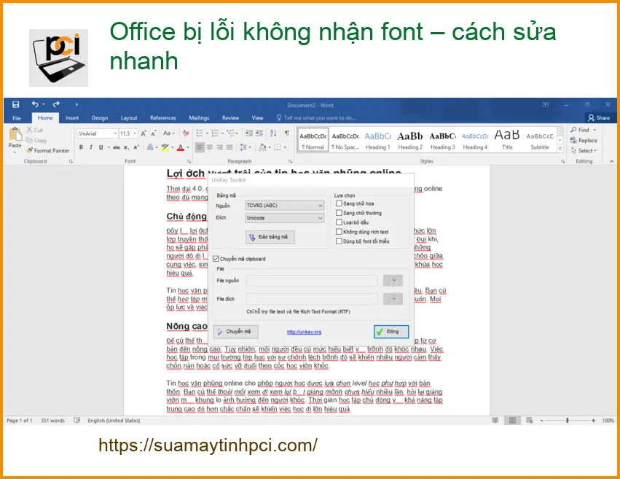Adjust the zoom slider
620x479 pixels.
[x=567, y=421]
